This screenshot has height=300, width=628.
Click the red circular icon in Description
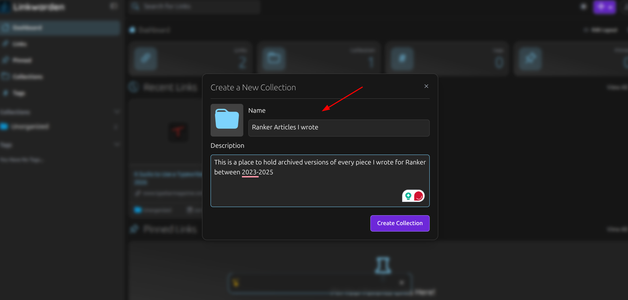(x=418, y=196)
